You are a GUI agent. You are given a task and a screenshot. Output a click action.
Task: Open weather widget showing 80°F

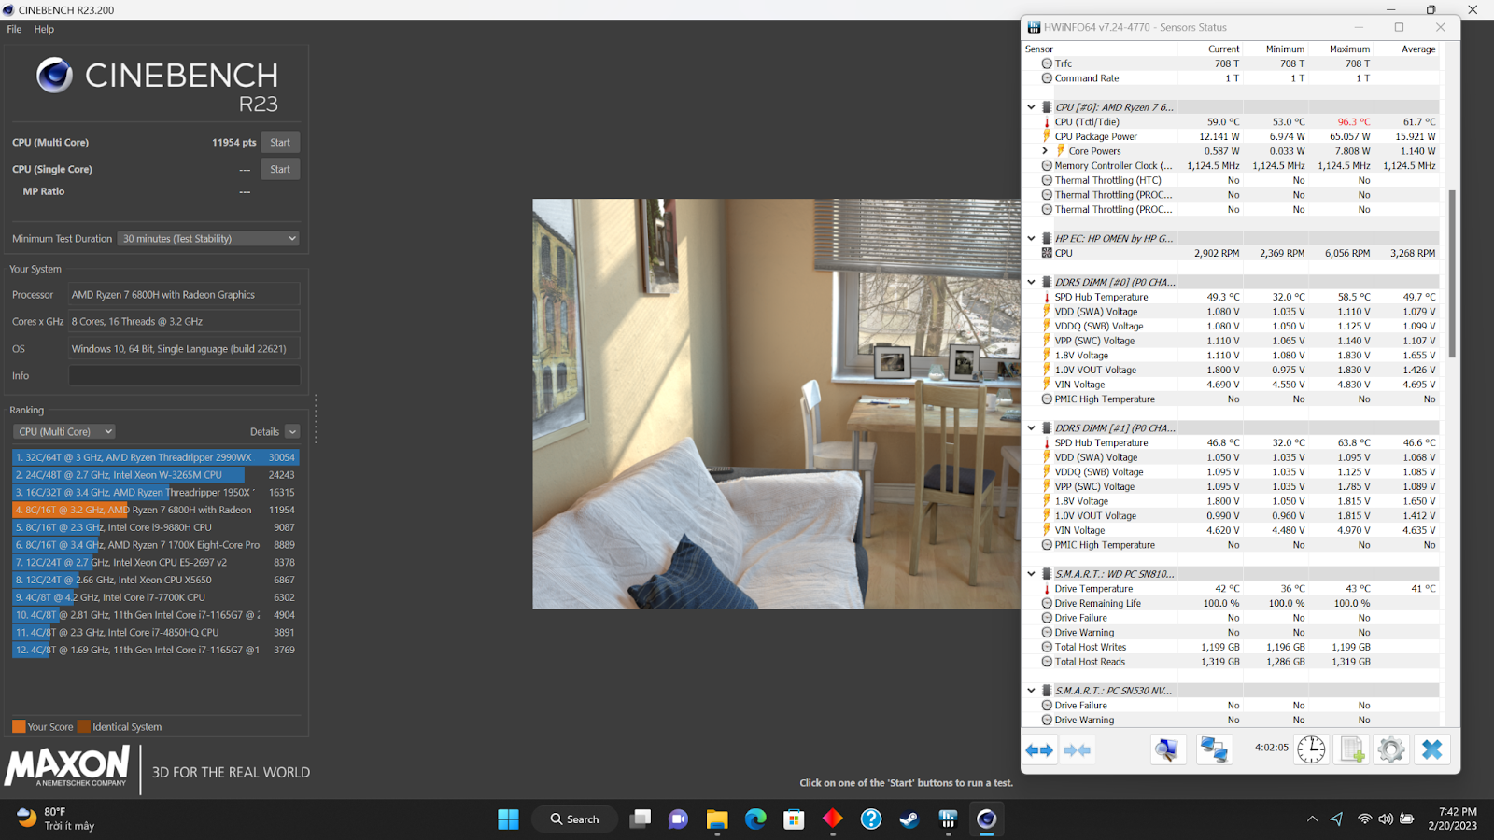(x=56, y=819)
